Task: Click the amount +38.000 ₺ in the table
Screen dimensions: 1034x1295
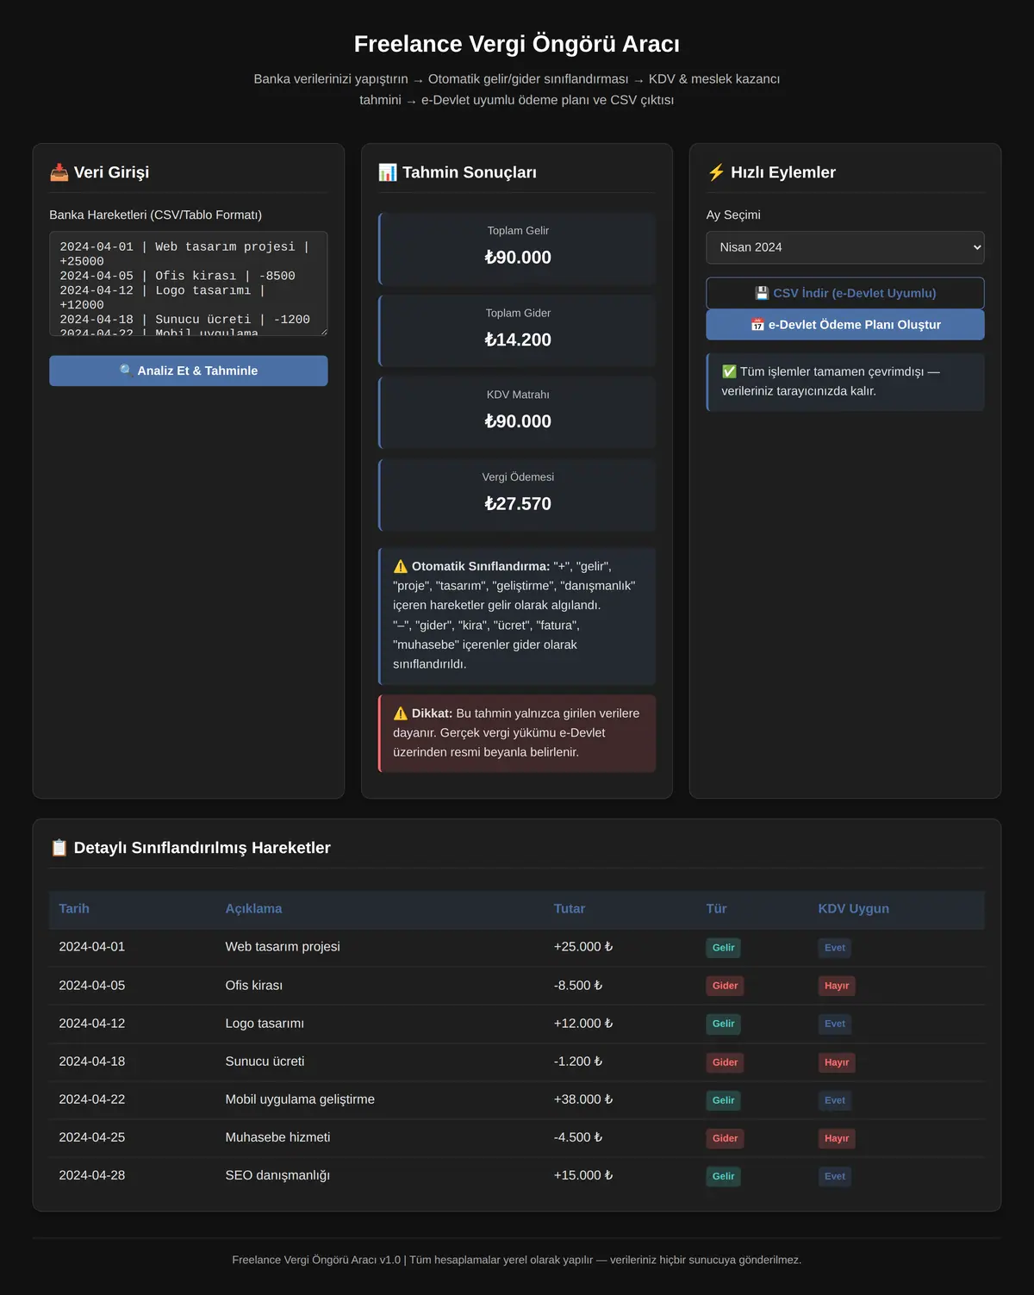Action: tap(583, 1099)
